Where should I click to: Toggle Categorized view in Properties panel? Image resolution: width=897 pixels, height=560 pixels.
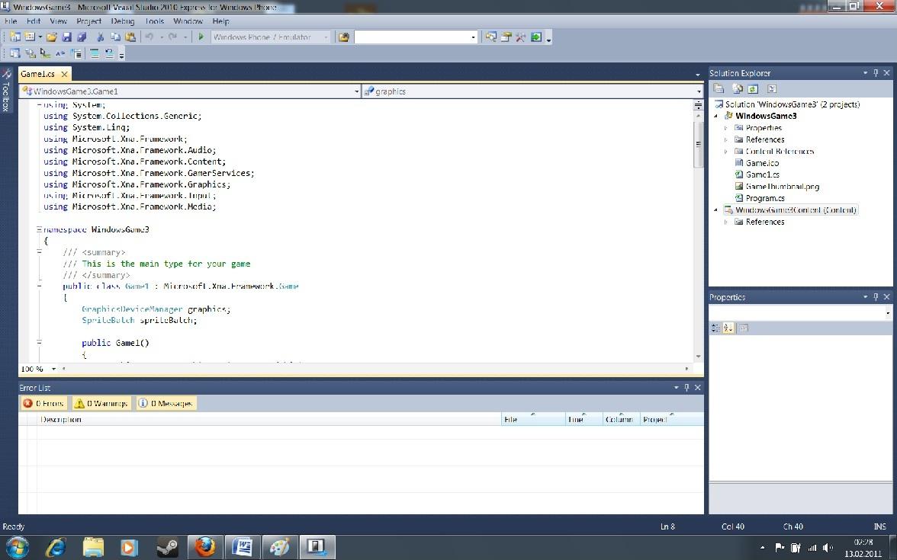point(715,328)
